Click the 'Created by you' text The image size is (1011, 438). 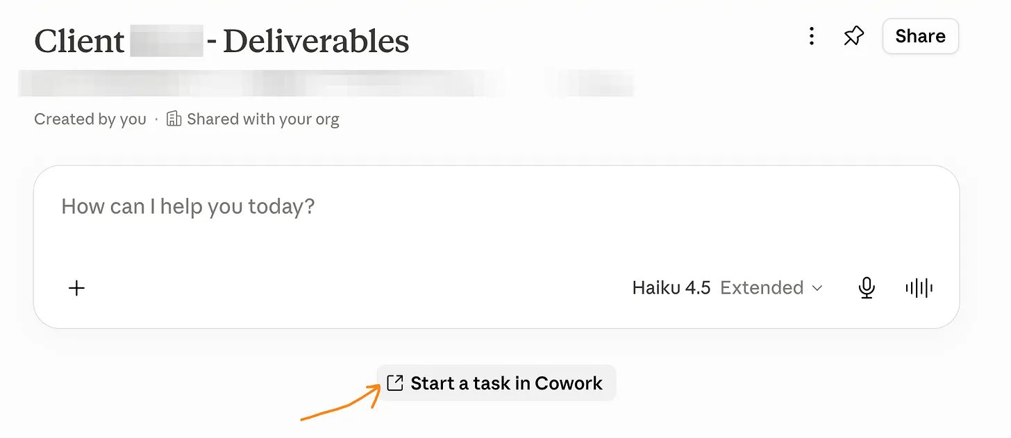(x=90, y=119)
